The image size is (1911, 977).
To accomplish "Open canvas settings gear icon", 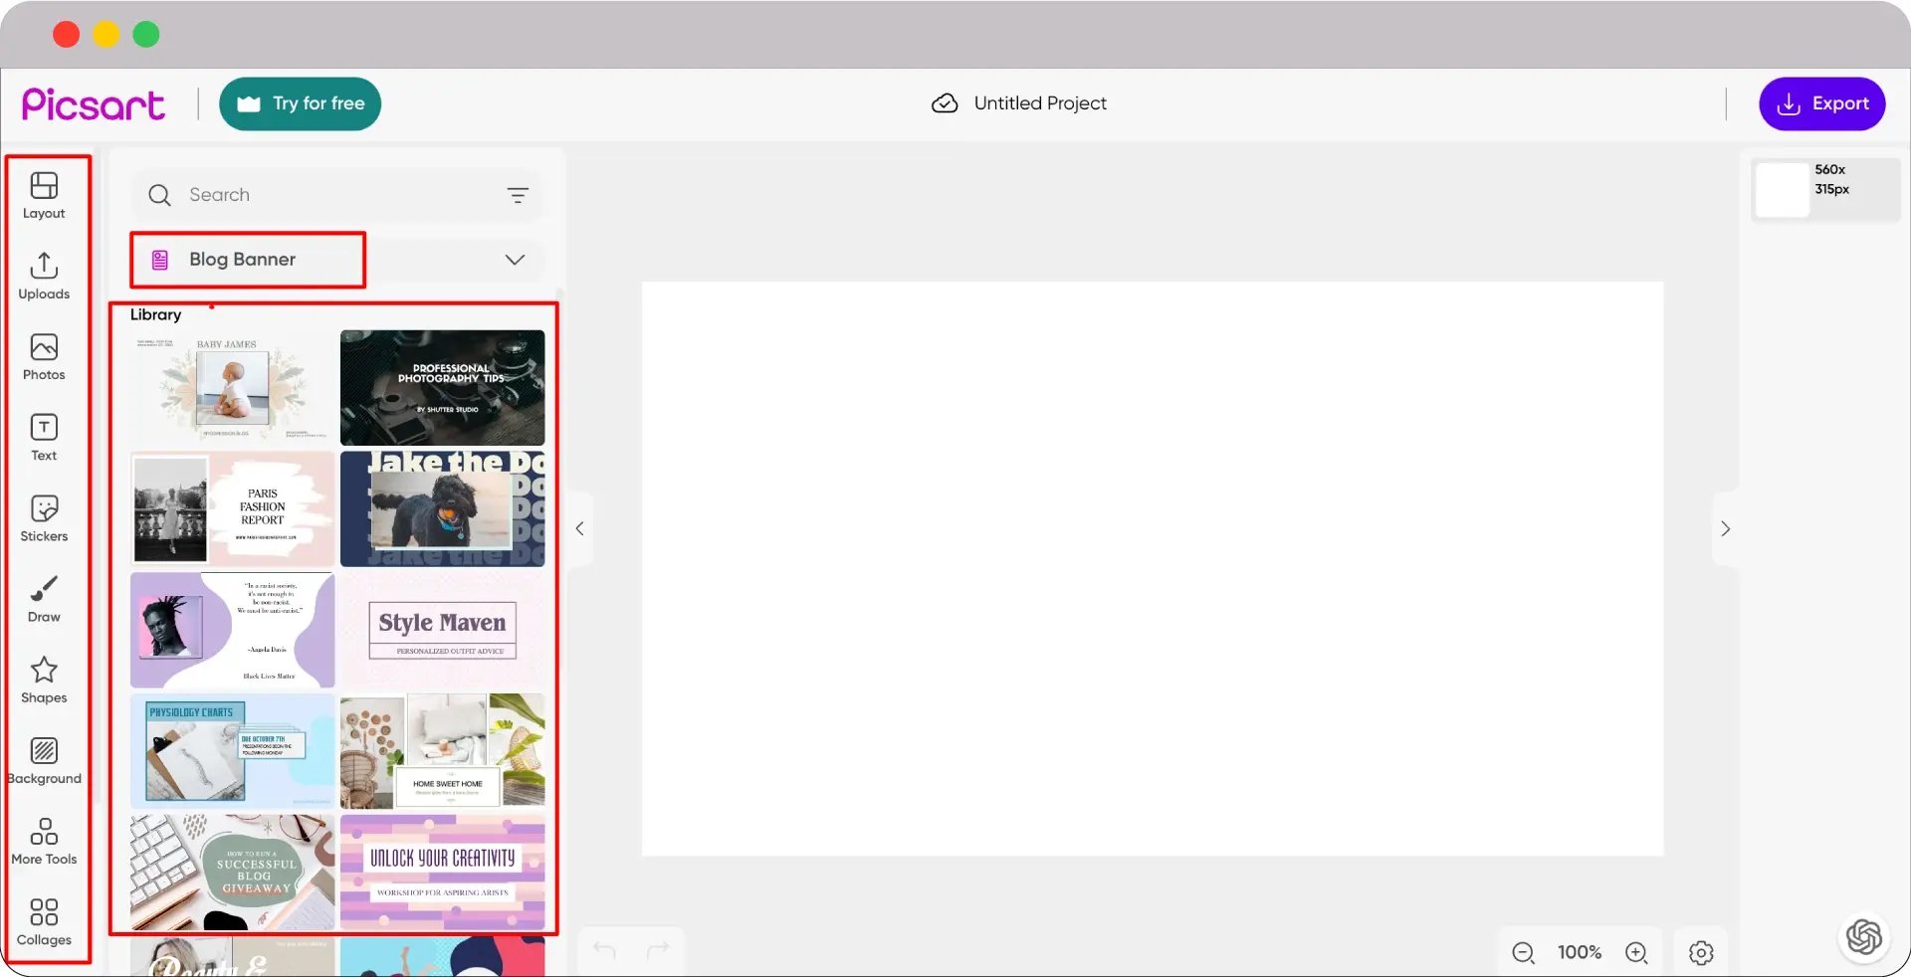I will pos(1701,953).
